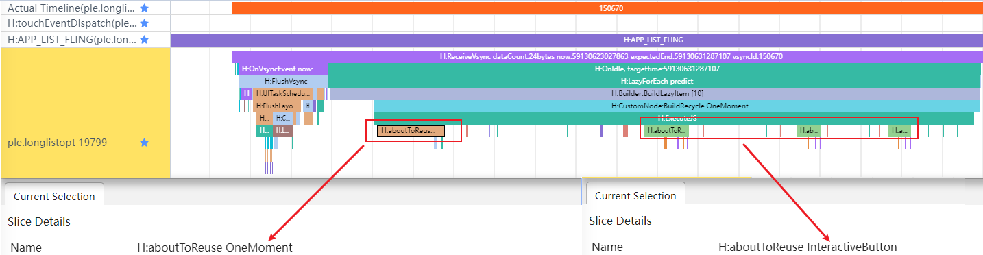The height and width of the screenshot is (255, 983).
Task: Open the right Current Selection tab
Action: click(x=635, y=195)
